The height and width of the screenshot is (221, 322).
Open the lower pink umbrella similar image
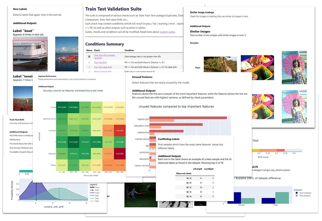[294, 107]
